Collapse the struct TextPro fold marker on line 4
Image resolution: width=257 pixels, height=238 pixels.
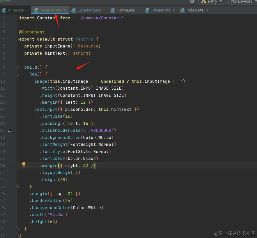[17, 39]
